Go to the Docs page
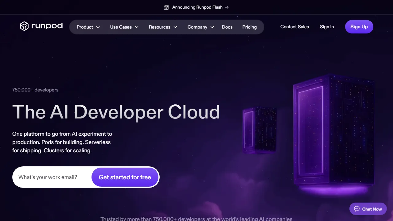 point(227,27)
